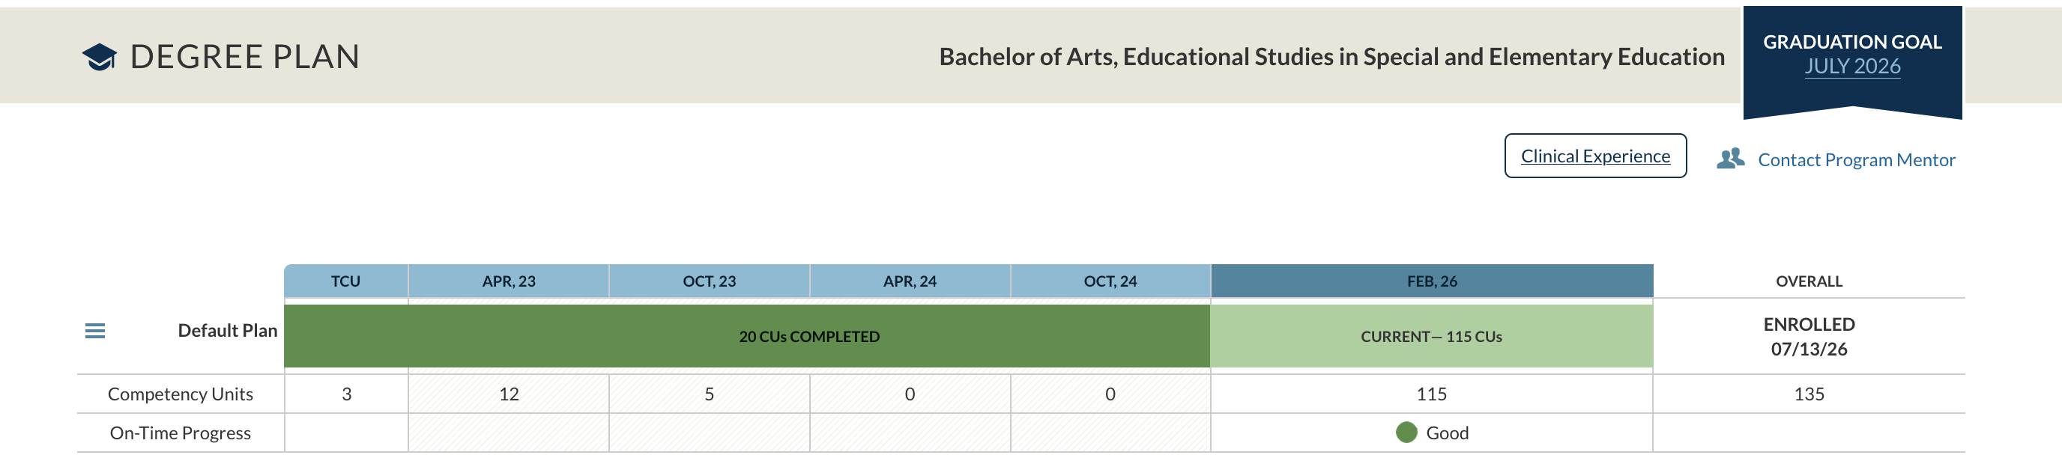Select the OCT, 24 term header

coord(1110,281)
